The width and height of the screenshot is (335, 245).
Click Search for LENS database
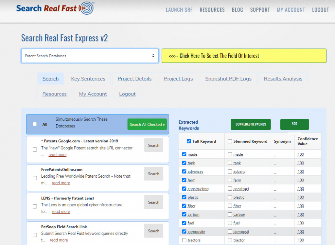[x=154, y=202]
